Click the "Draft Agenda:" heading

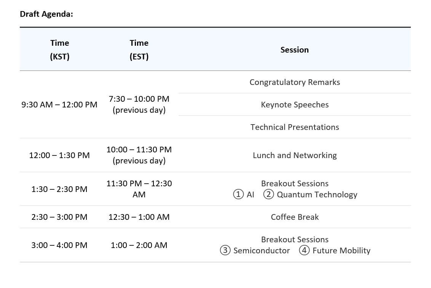click(46, 14)
